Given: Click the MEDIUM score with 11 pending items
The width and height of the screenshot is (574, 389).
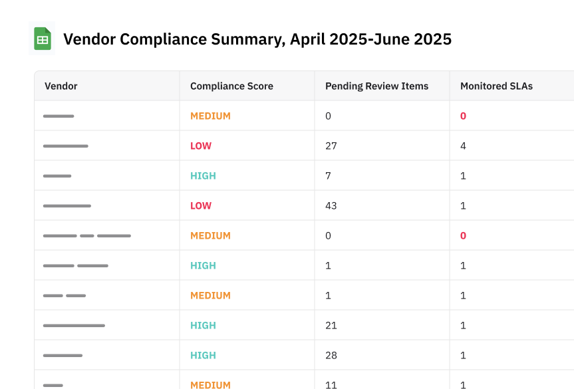Looking at the screenshot, I should (210, 385).
